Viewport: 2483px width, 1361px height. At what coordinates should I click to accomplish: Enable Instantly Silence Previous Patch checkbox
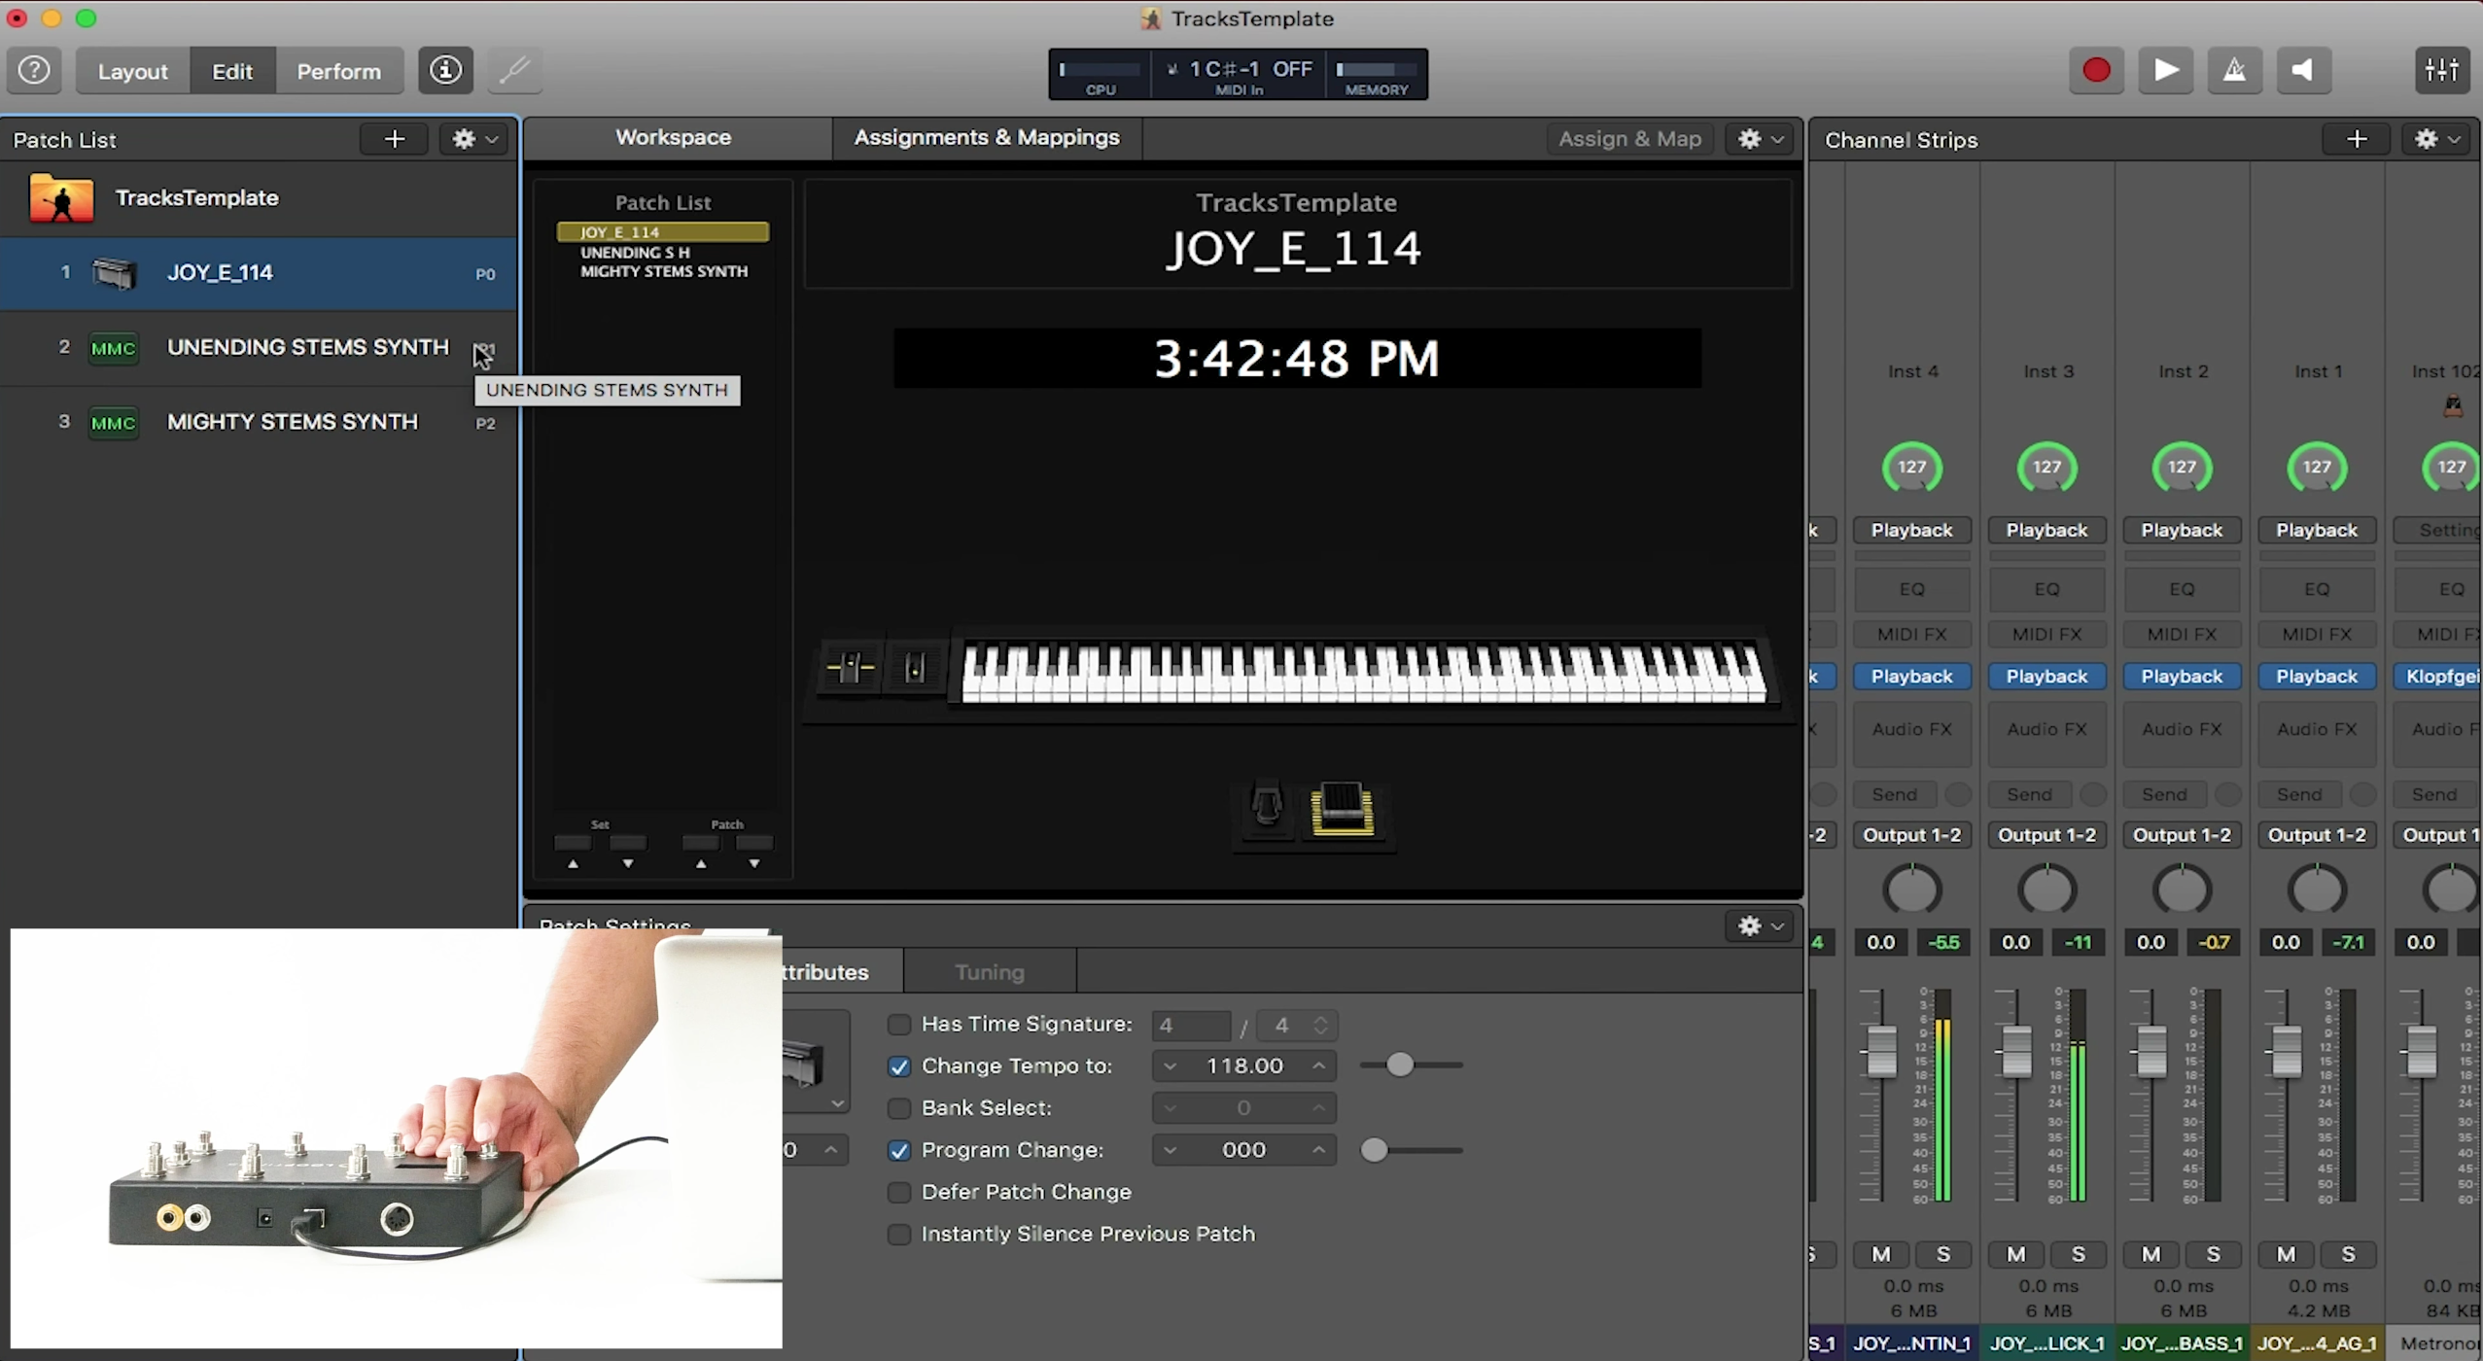tap(898, 1232)
